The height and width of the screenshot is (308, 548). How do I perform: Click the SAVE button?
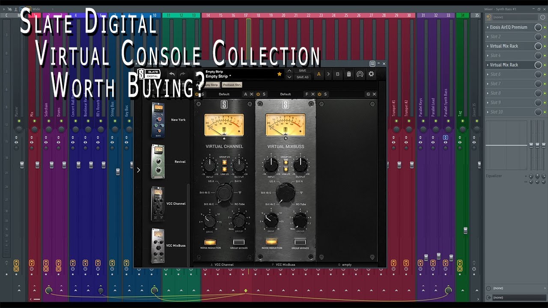(x=302, y=71)
